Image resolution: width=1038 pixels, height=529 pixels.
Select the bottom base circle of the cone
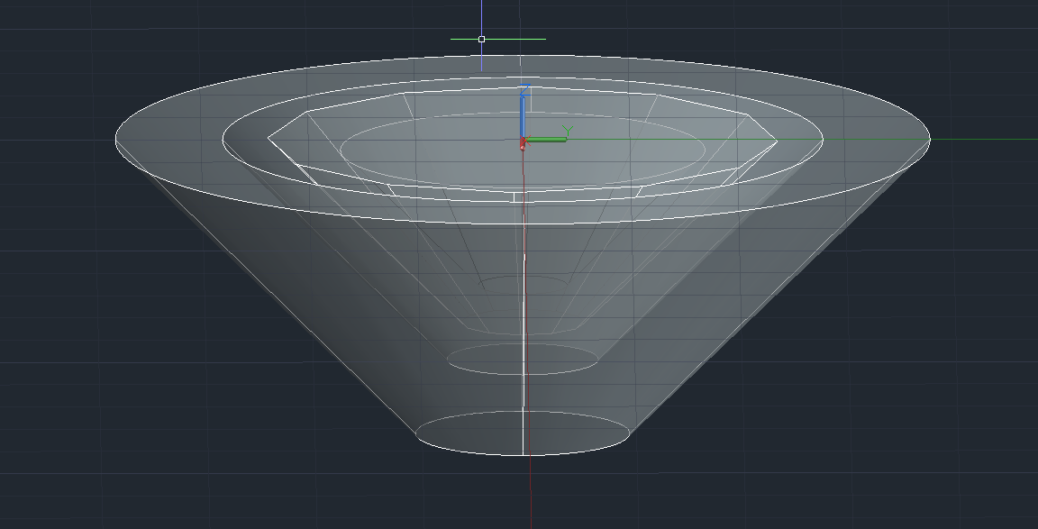(x=469, y=450)
